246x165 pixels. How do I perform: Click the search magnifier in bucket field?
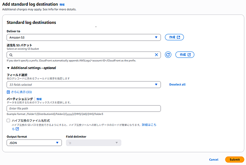click(x=11, y=55)
